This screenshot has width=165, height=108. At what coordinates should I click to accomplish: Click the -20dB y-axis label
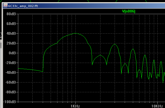(x=11, y=63)
